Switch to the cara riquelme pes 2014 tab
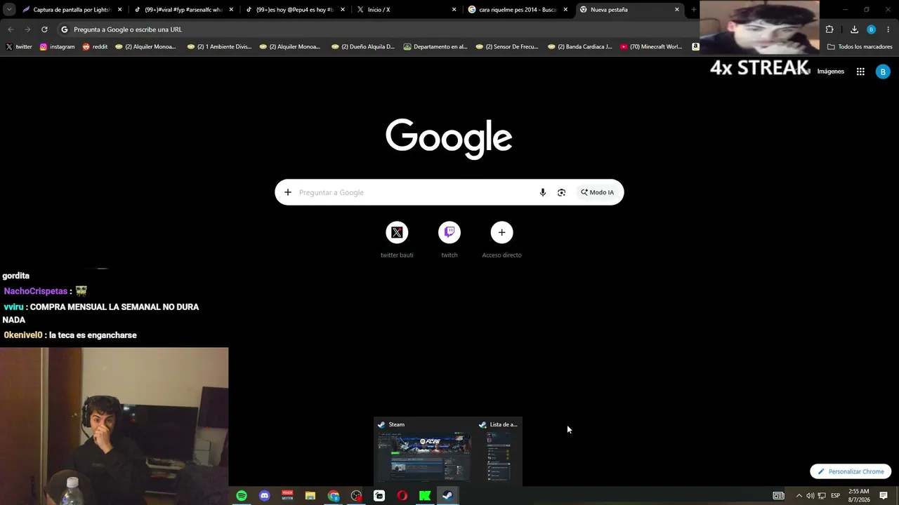The height and width of the screenshot is (505, 899). (x=518, y=10)
